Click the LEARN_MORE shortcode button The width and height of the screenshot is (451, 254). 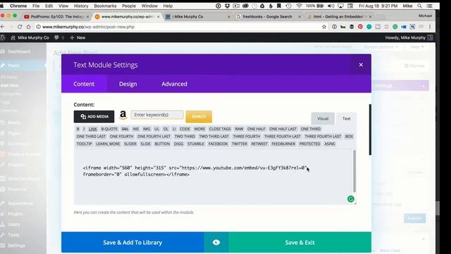coord(108,144)
